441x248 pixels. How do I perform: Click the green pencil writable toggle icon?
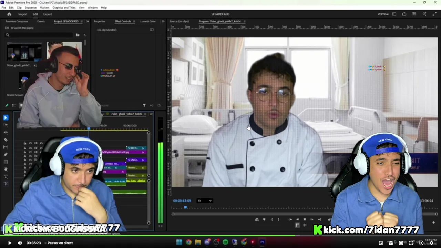pyautogui.click(x=7, y=105)
